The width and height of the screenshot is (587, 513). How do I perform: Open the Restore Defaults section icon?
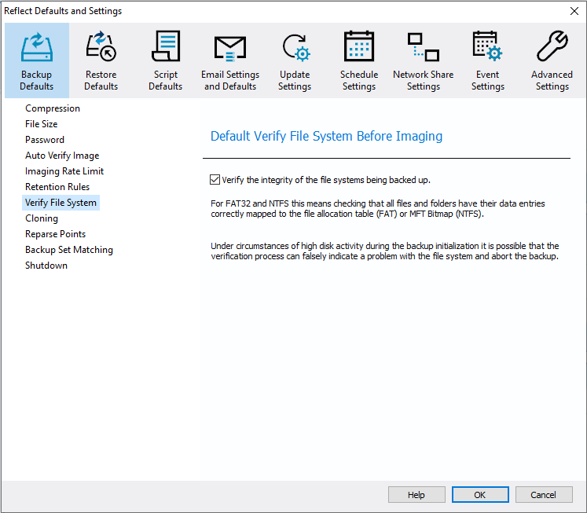pyautogui.click(x=101, y=47)
